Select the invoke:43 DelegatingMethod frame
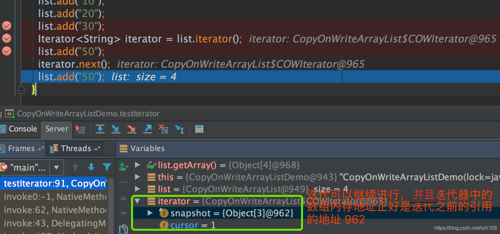This screenshot has width=500, height=234. coord(54,223)
